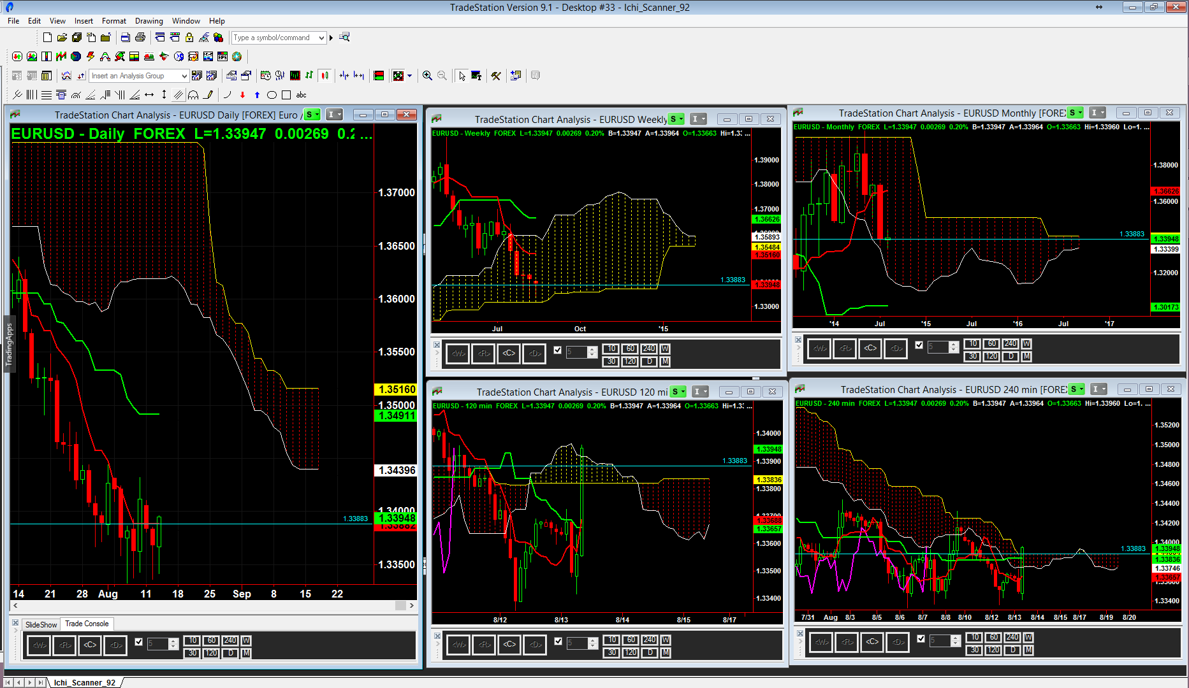Increase the spin value in Daily control panel

tap(173, 641)
